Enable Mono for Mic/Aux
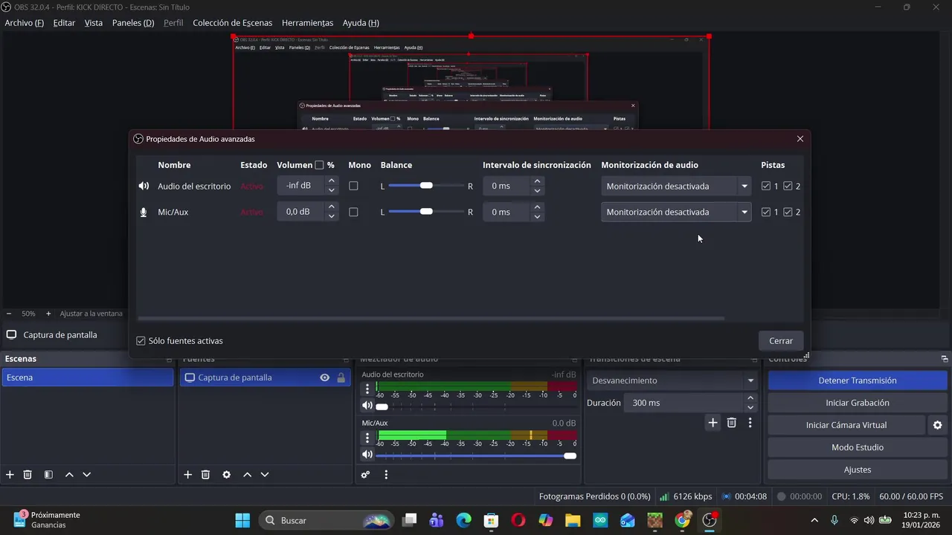This screenshot has width=952, height=535. (353, 212)
